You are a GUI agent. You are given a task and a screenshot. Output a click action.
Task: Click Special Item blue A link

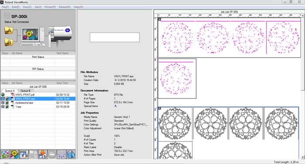115,106
